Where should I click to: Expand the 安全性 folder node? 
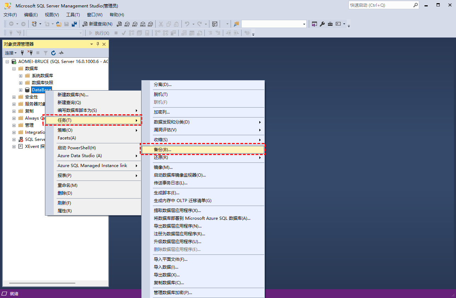click(x=14, y=97)
